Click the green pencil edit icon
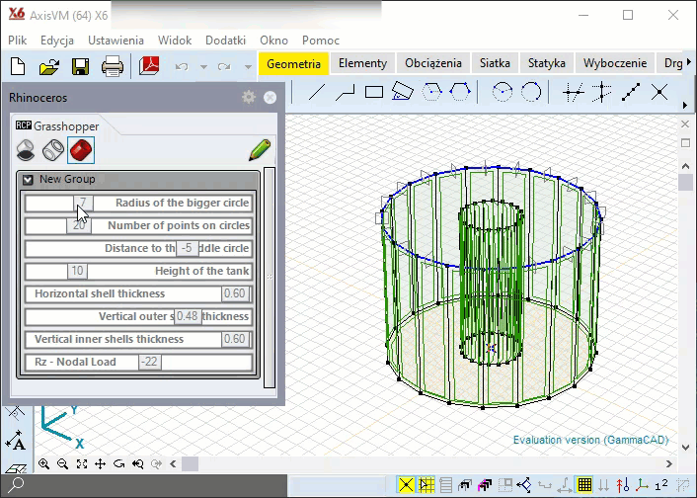 (x=260, y=150)
